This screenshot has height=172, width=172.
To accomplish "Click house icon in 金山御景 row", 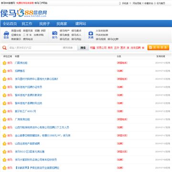I will pyautogui.click(x=4, y=136).
